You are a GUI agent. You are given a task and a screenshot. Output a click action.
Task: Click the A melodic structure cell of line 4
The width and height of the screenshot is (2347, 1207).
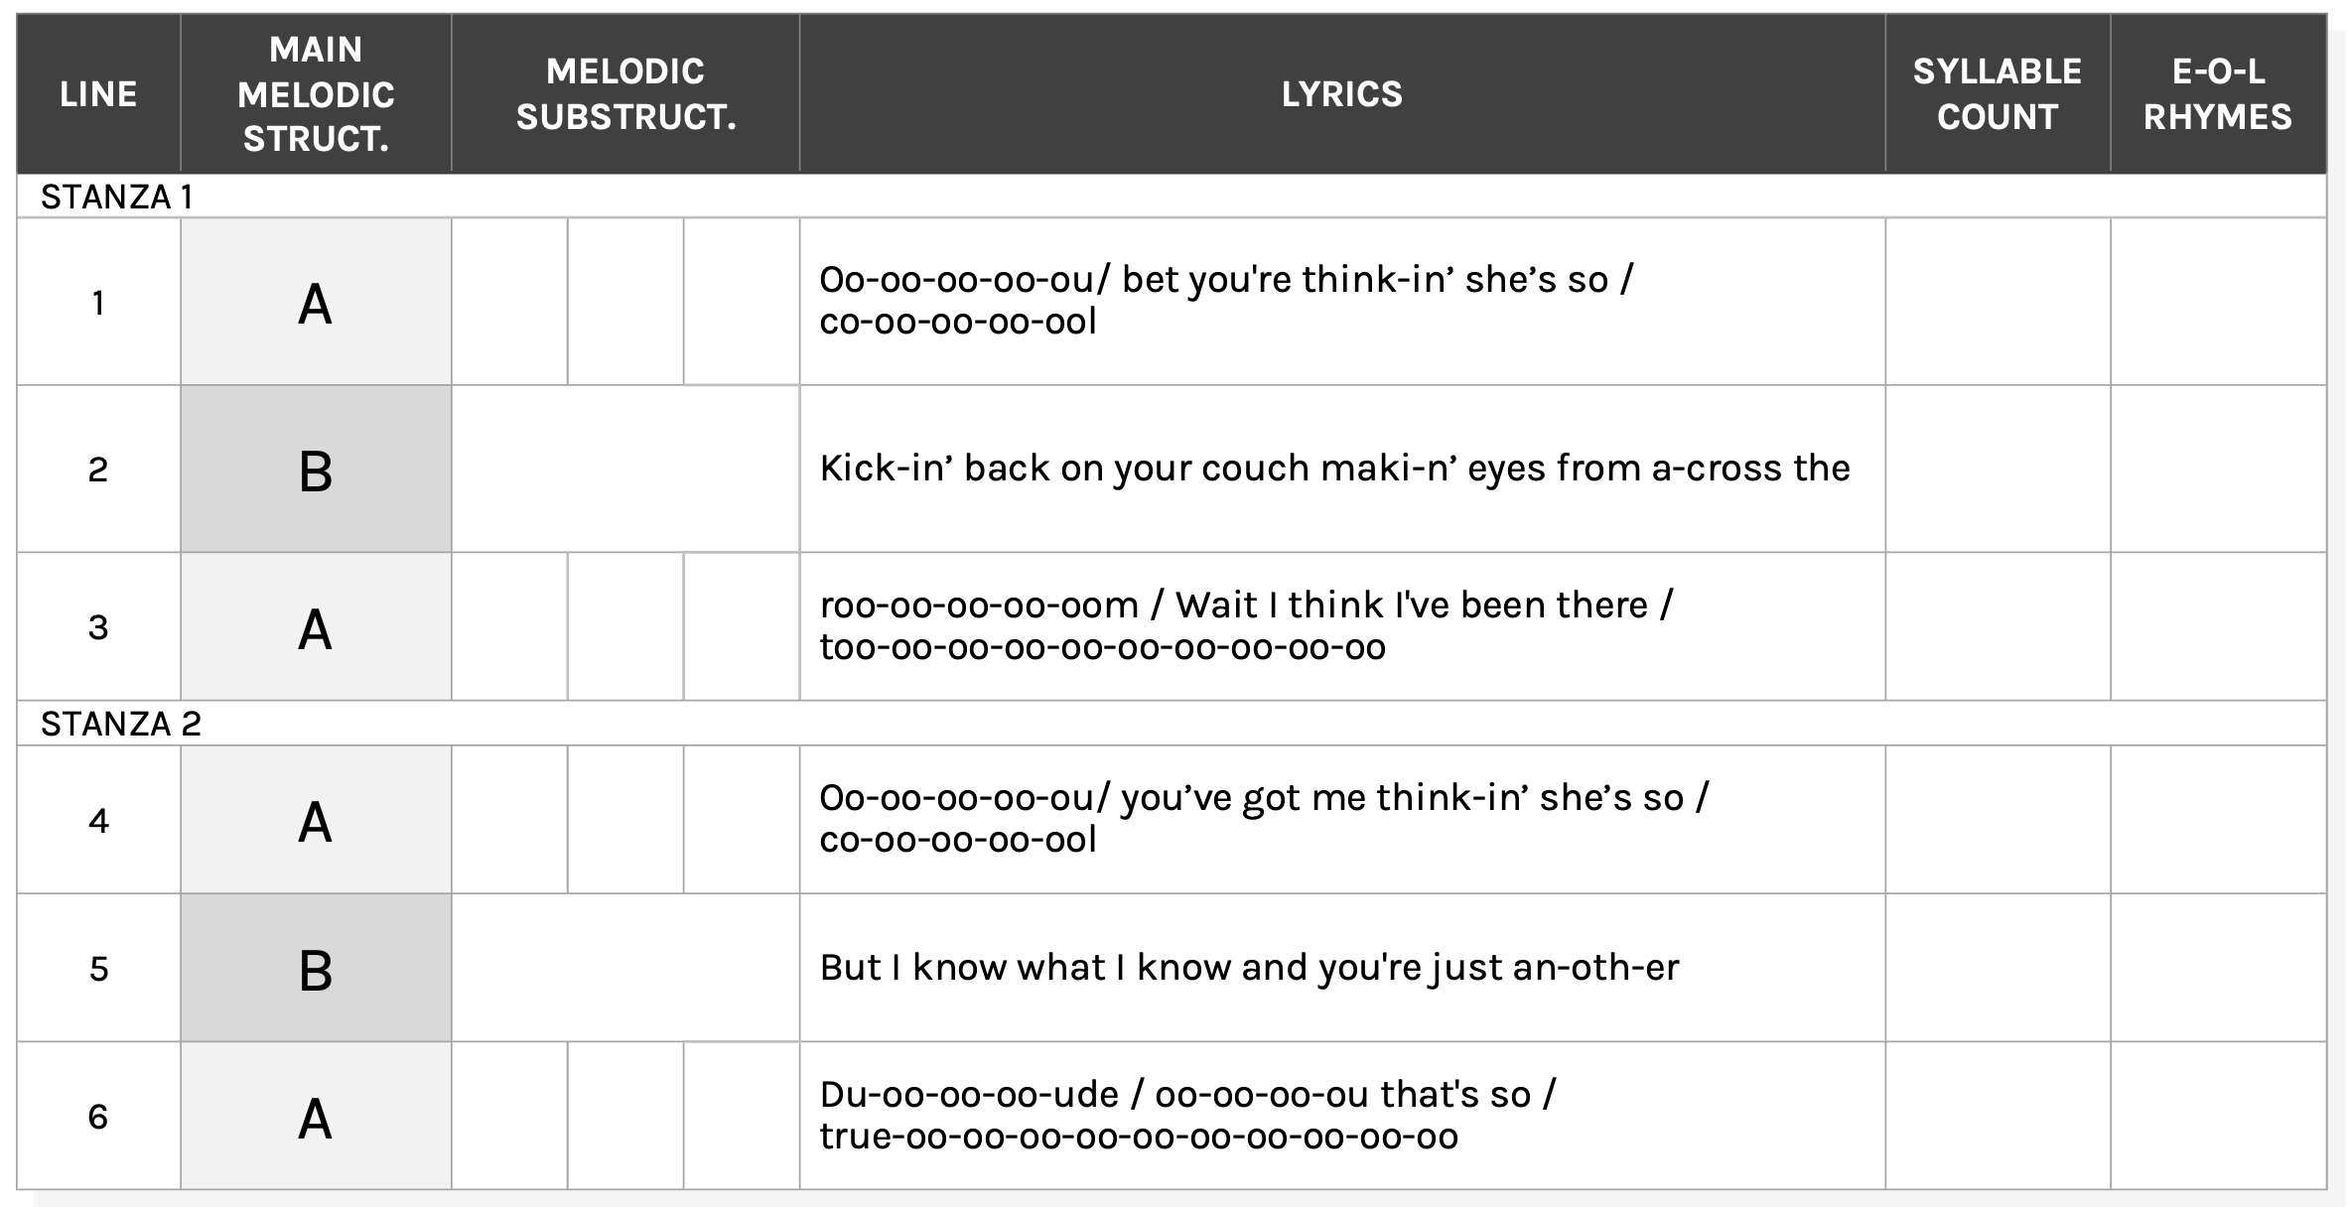316,820
